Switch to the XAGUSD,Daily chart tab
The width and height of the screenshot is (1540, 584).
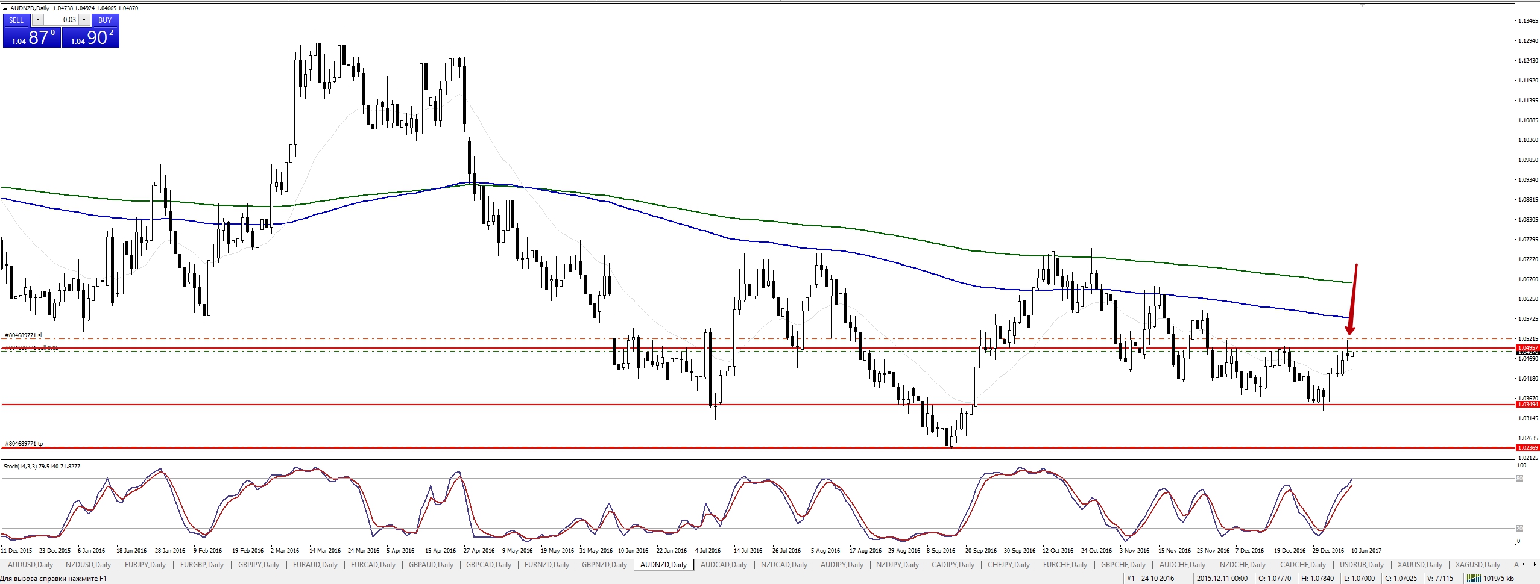click(x=1478, y=565)
